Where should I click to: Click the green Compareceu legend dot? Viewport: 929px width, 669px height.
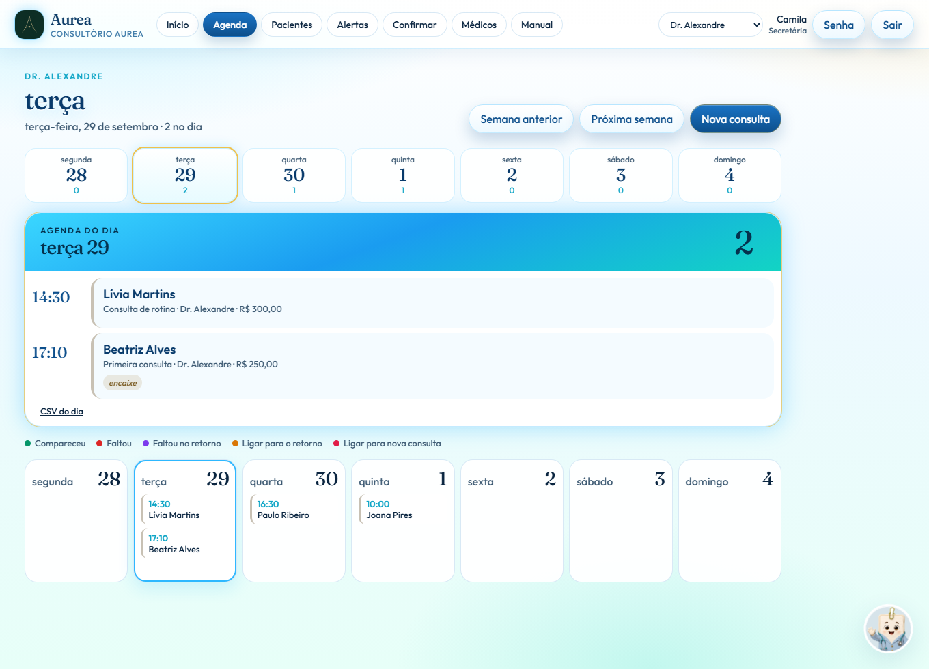point(28,444)
